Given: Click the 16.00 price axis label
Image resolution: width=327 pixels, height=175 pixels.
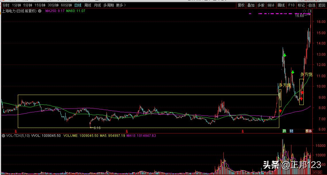Looking at the screenshot, I should [x=321, y=22].
